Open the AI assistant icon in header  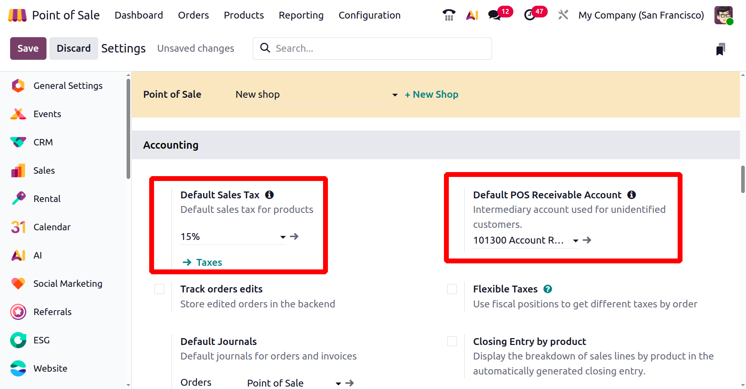pos(472,15)
